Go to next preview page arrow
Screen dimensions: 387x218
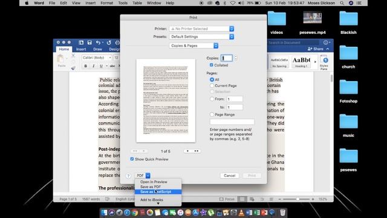click(x=188, y=151)
